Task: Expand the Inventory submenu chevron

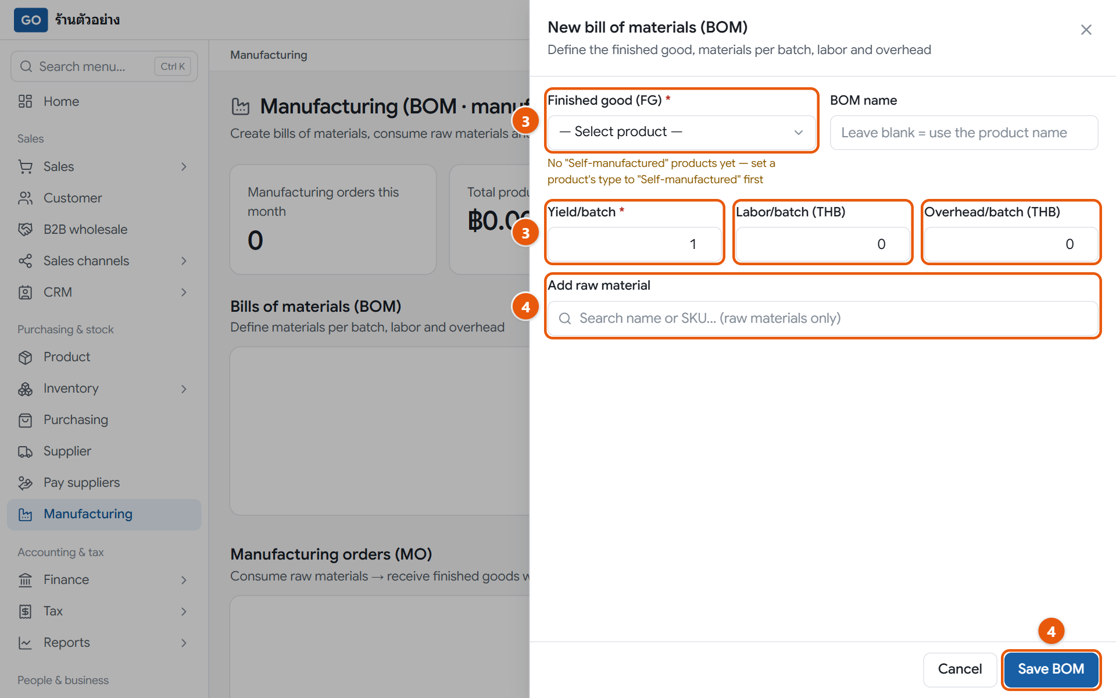Action: coord(184,389)
